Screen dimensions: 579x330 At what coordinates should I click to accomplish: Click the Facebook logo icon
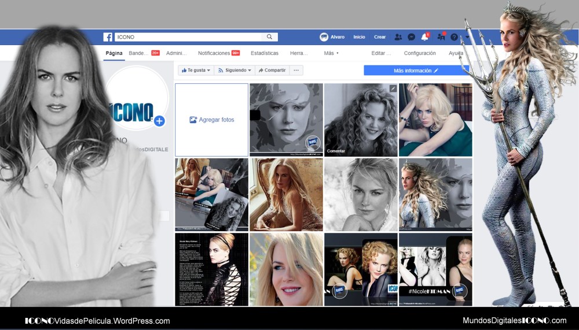click(108, 37)
